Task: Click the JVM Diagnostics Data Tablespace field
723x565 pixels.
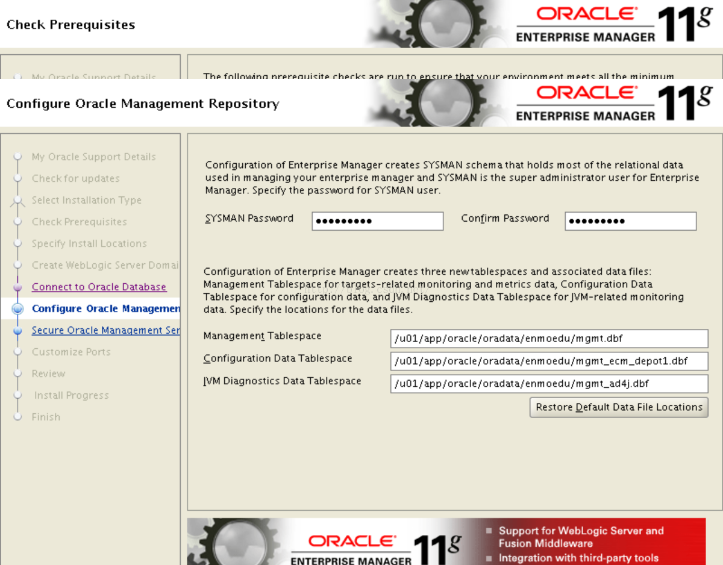Action: [x=549, y=384]
